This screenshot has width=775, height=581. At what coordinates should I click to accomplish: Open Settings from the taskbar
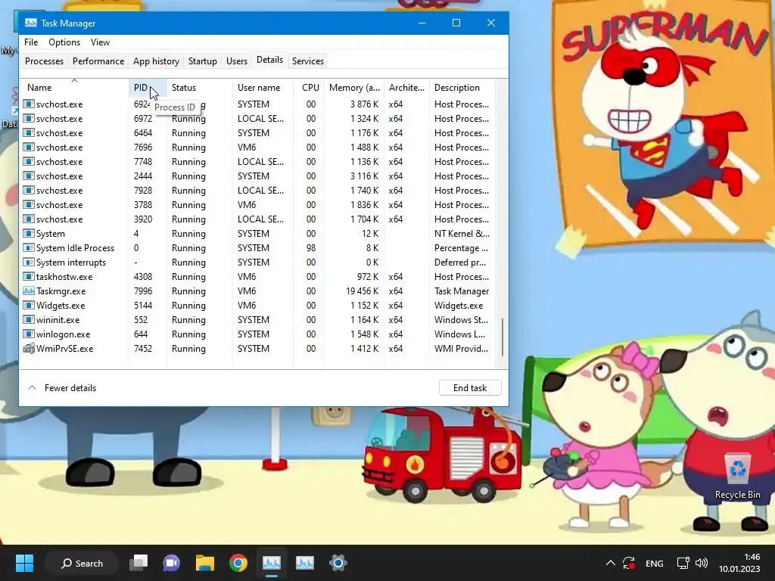click(338, 563)
